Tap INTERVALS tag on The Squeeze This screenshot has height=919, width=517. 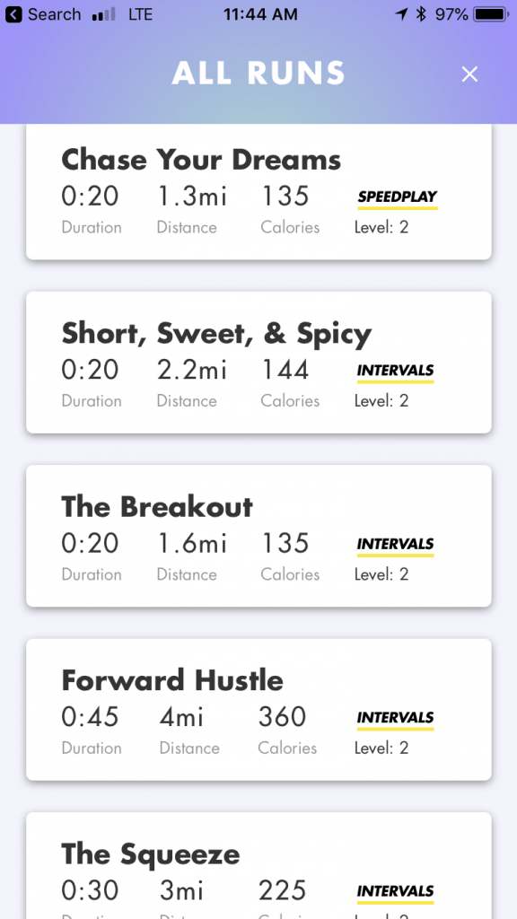(x=395, y=891)
